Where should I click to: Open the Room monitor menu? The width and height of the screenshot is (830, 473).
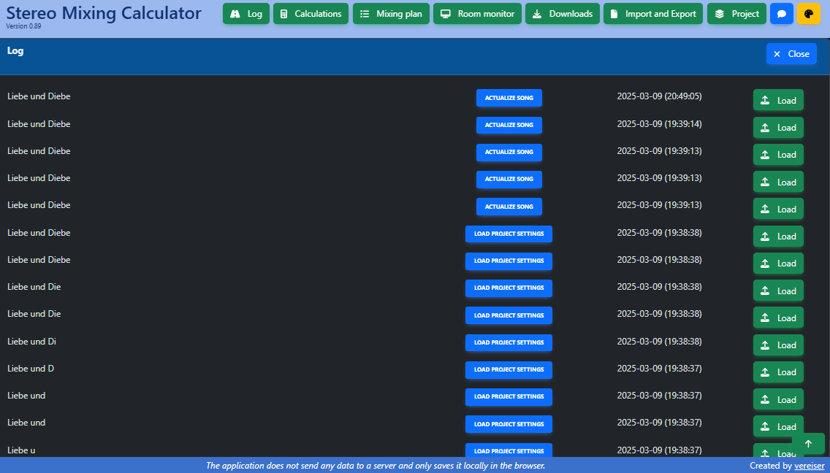click(x=477, y=14)
